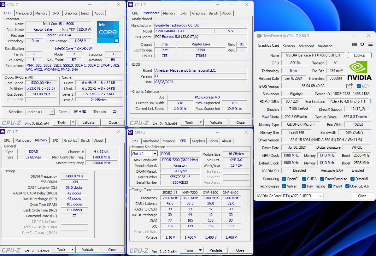Image resolution: width=376 pixels, height=256 pixels.
Task: Click the Bus Interface question mark icon
Action: [370, 101]
